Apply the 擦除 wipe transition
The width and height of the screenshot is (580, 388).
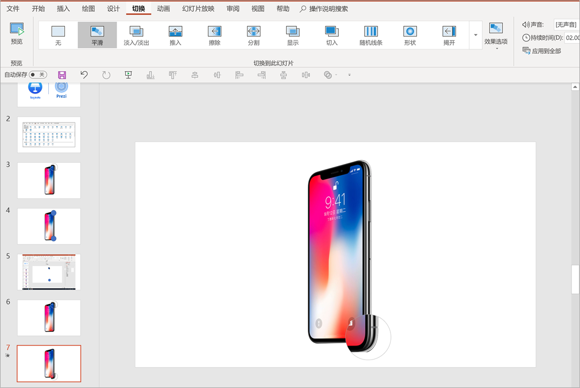point(215,35)
